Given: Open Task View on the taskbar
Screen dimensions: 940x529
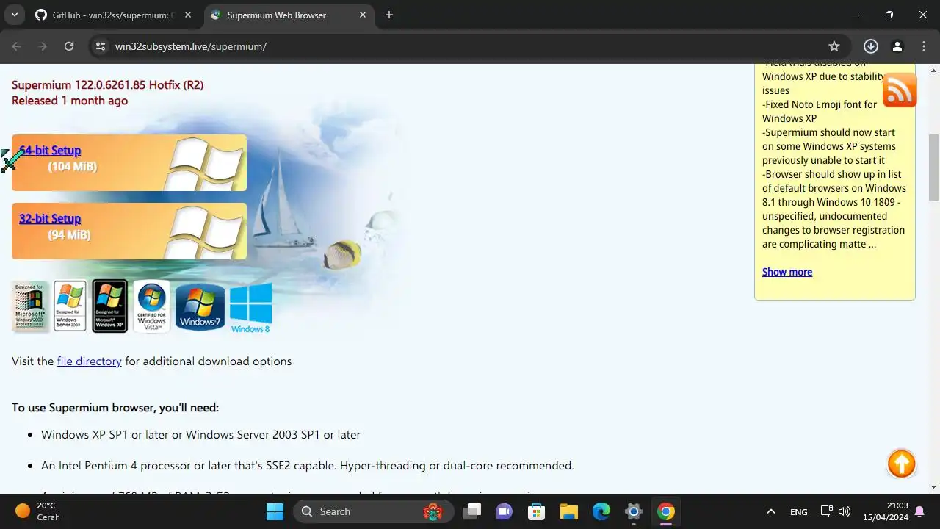Looking at the screenshot, I should [472, 511].
